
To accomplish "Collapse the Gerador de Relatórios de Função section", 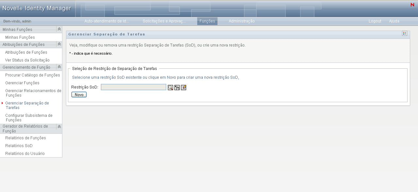I will coord(59,127).
